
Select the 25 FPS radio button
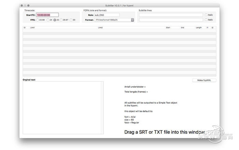click(x=55, y=20)
